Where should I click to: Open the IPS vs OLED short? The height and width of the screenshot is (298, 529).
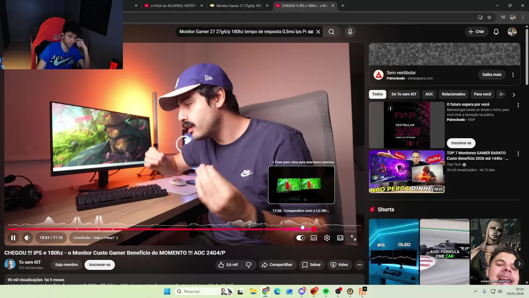pos(394,252)
